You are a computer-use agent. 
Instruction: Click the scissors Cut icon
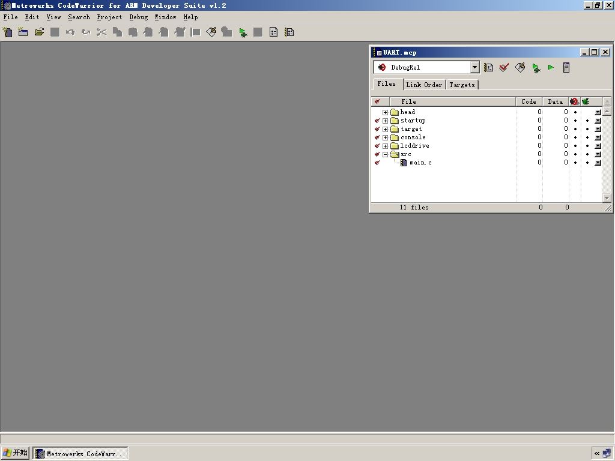click(101, 32)
